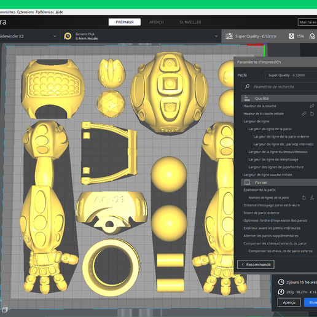Screen dimensions: 317x317
Task: Click Alterner les parois supplémentaires
Action: (271, 236)
